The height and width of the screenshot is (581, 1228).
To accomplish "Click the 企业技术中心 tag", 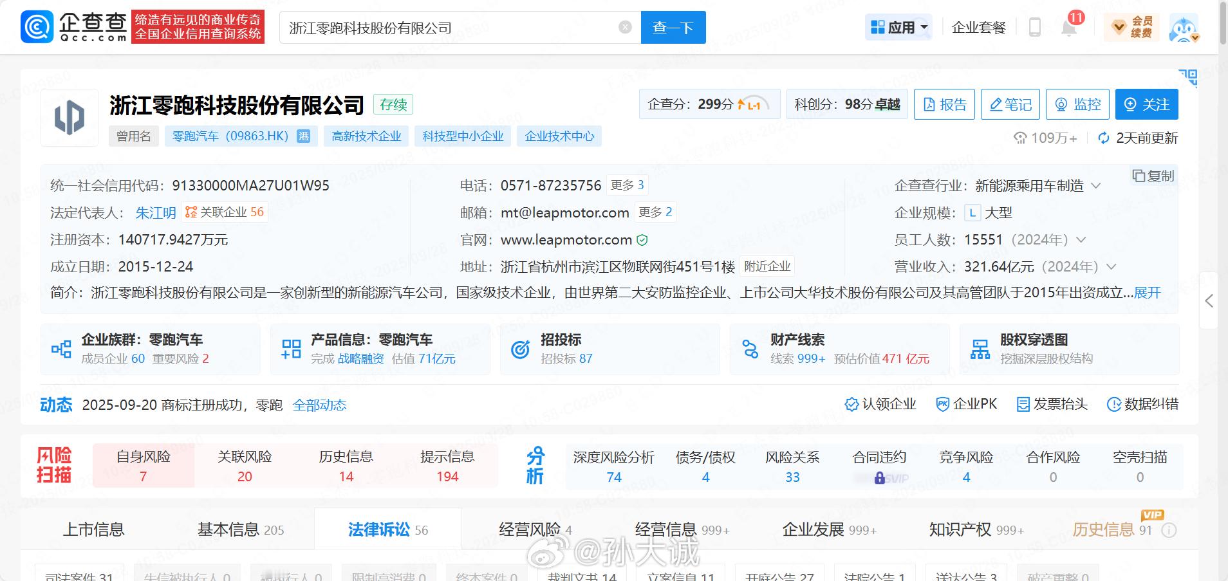I will click(x=559, y=136).
